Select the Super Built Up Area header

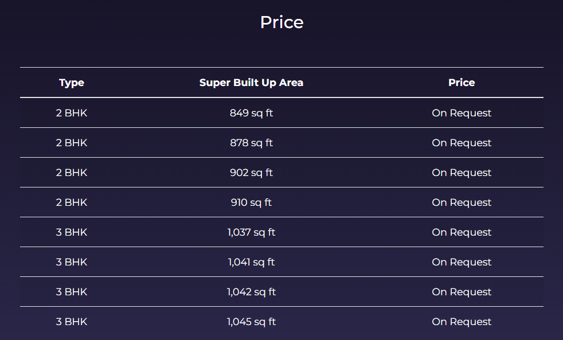click(x=251, y=83)
